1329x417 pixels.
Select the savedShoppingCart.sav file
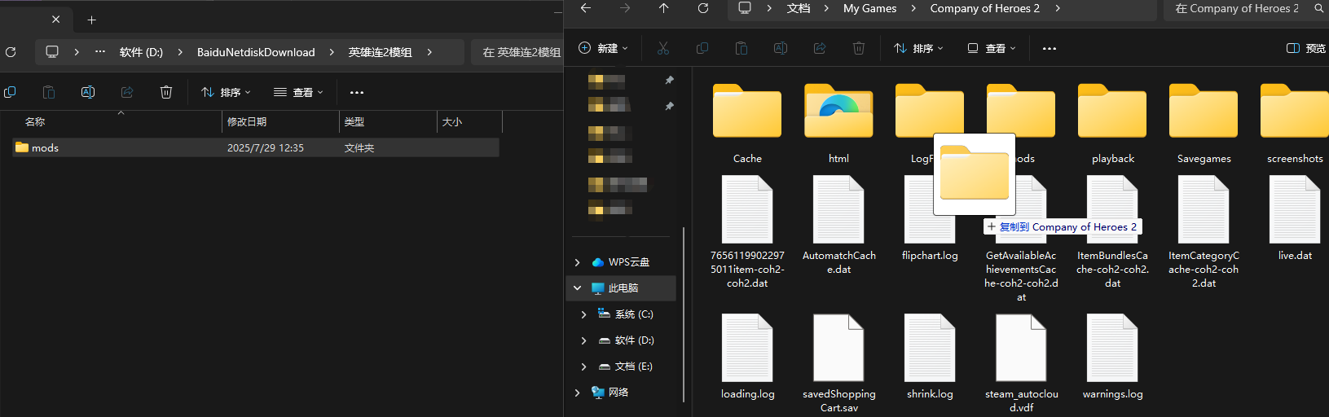point(838,363)
